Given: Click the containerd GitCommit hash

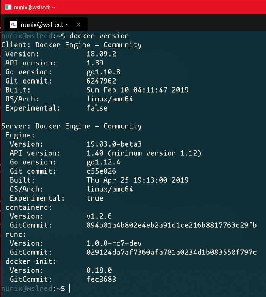Looking at the screenshot, I should [x=171, y=225].
